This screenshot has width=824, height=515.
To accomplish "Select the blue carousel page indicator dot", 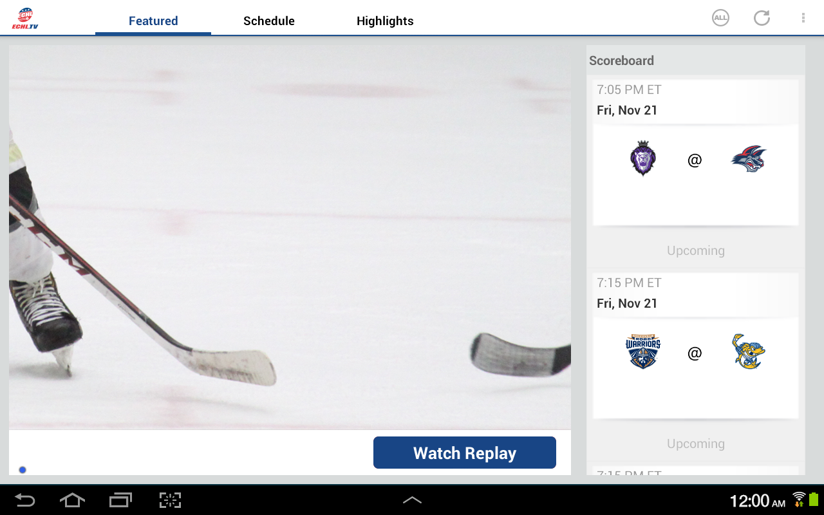I will pyautogui.click(x=23, y=470).
